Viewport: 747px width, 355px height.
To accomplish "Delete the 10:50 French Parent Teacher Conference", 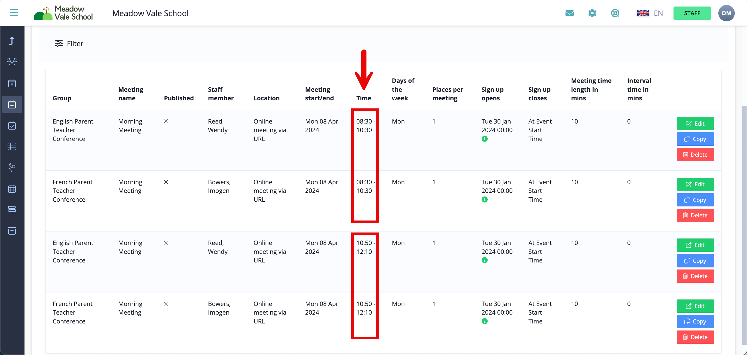I will pyautogui.click(x=695, y=337).
